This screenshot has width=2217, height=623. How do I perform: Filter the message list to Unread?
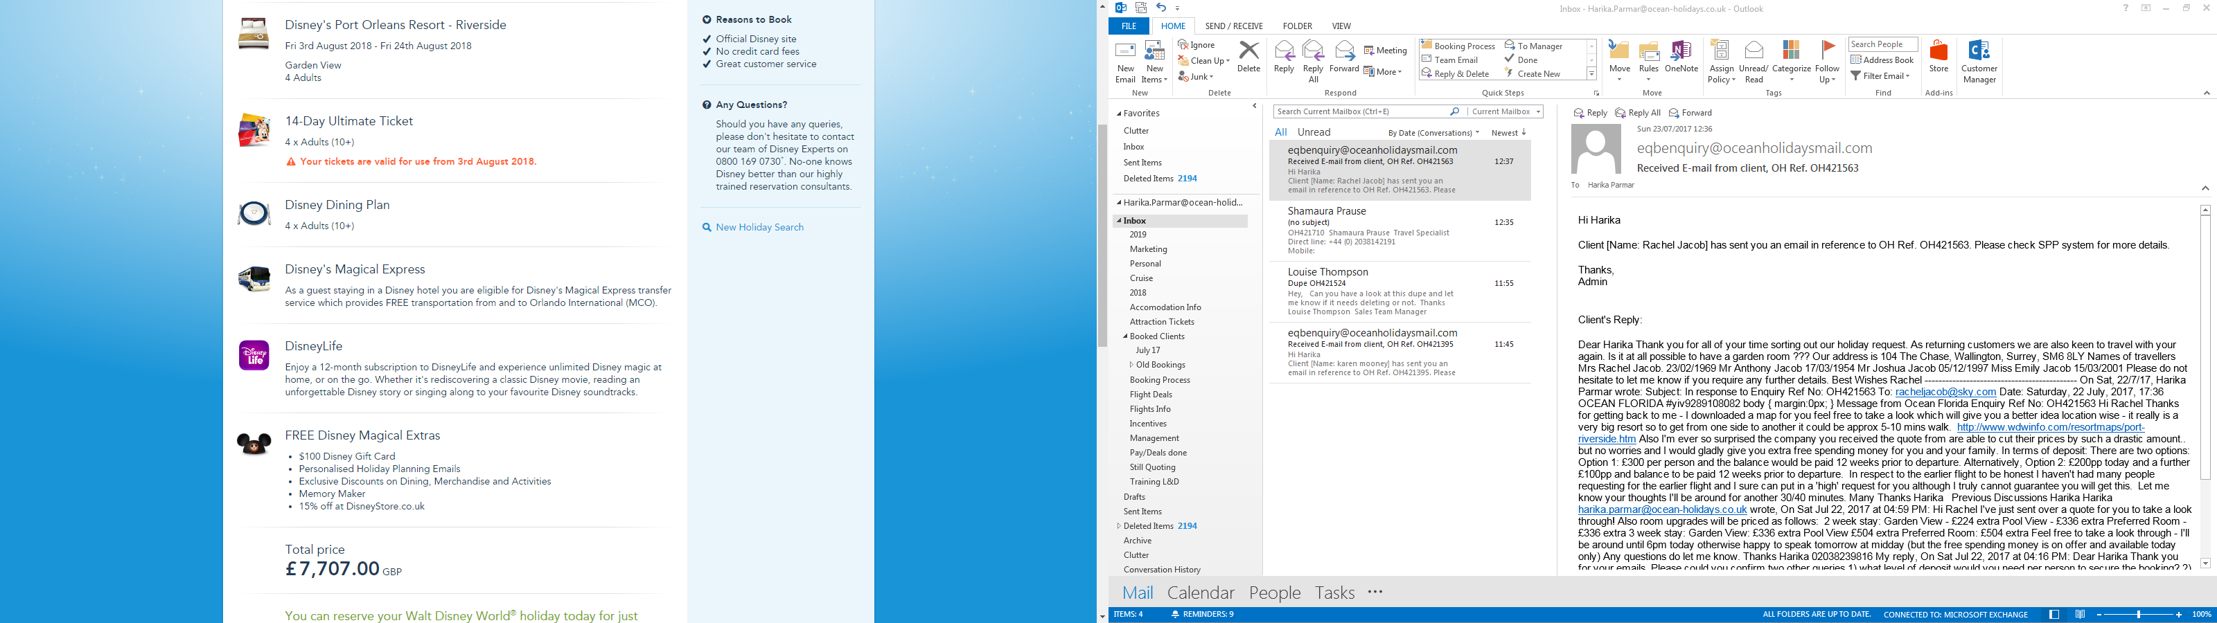point(1314,132)
